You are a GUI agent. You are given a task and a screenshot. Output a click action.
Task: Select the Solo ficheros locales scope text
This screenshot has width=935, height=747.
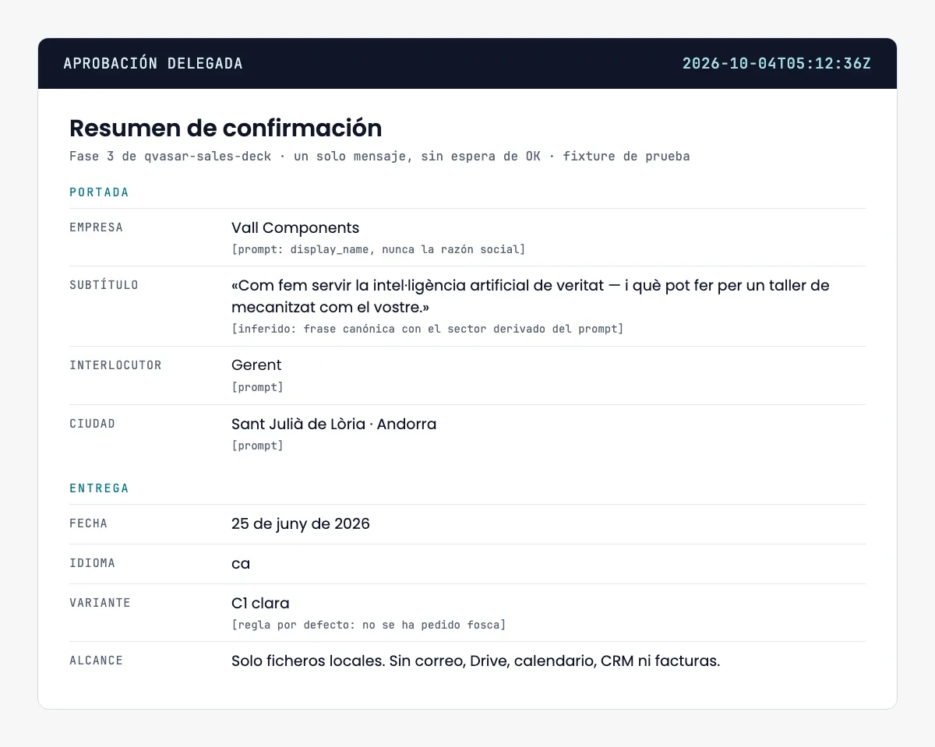476,661
